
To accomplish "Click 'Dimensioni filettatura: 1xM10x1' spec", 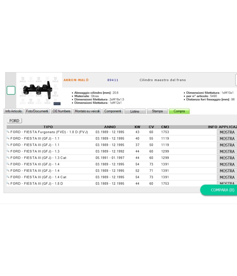I will 210,93.
